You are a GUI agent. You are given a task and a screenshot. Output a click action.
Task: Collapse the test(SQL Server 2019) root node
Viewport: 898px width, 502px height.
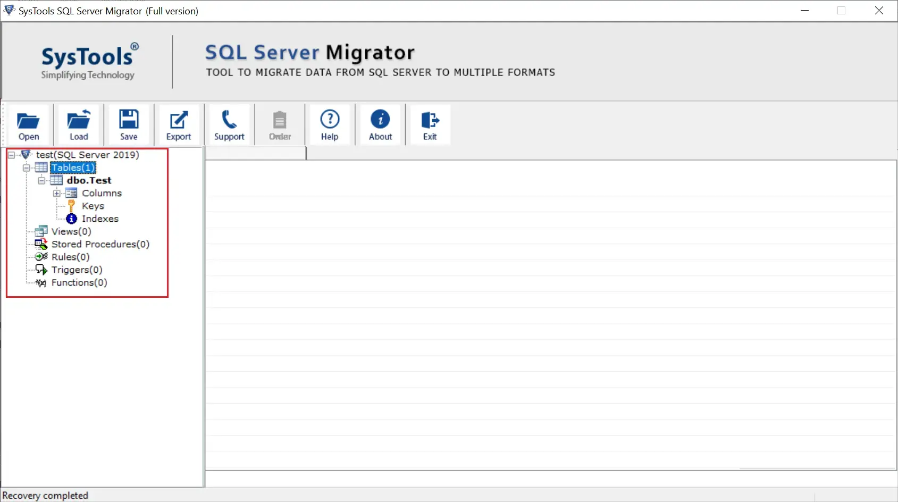[x=11, y=155]
